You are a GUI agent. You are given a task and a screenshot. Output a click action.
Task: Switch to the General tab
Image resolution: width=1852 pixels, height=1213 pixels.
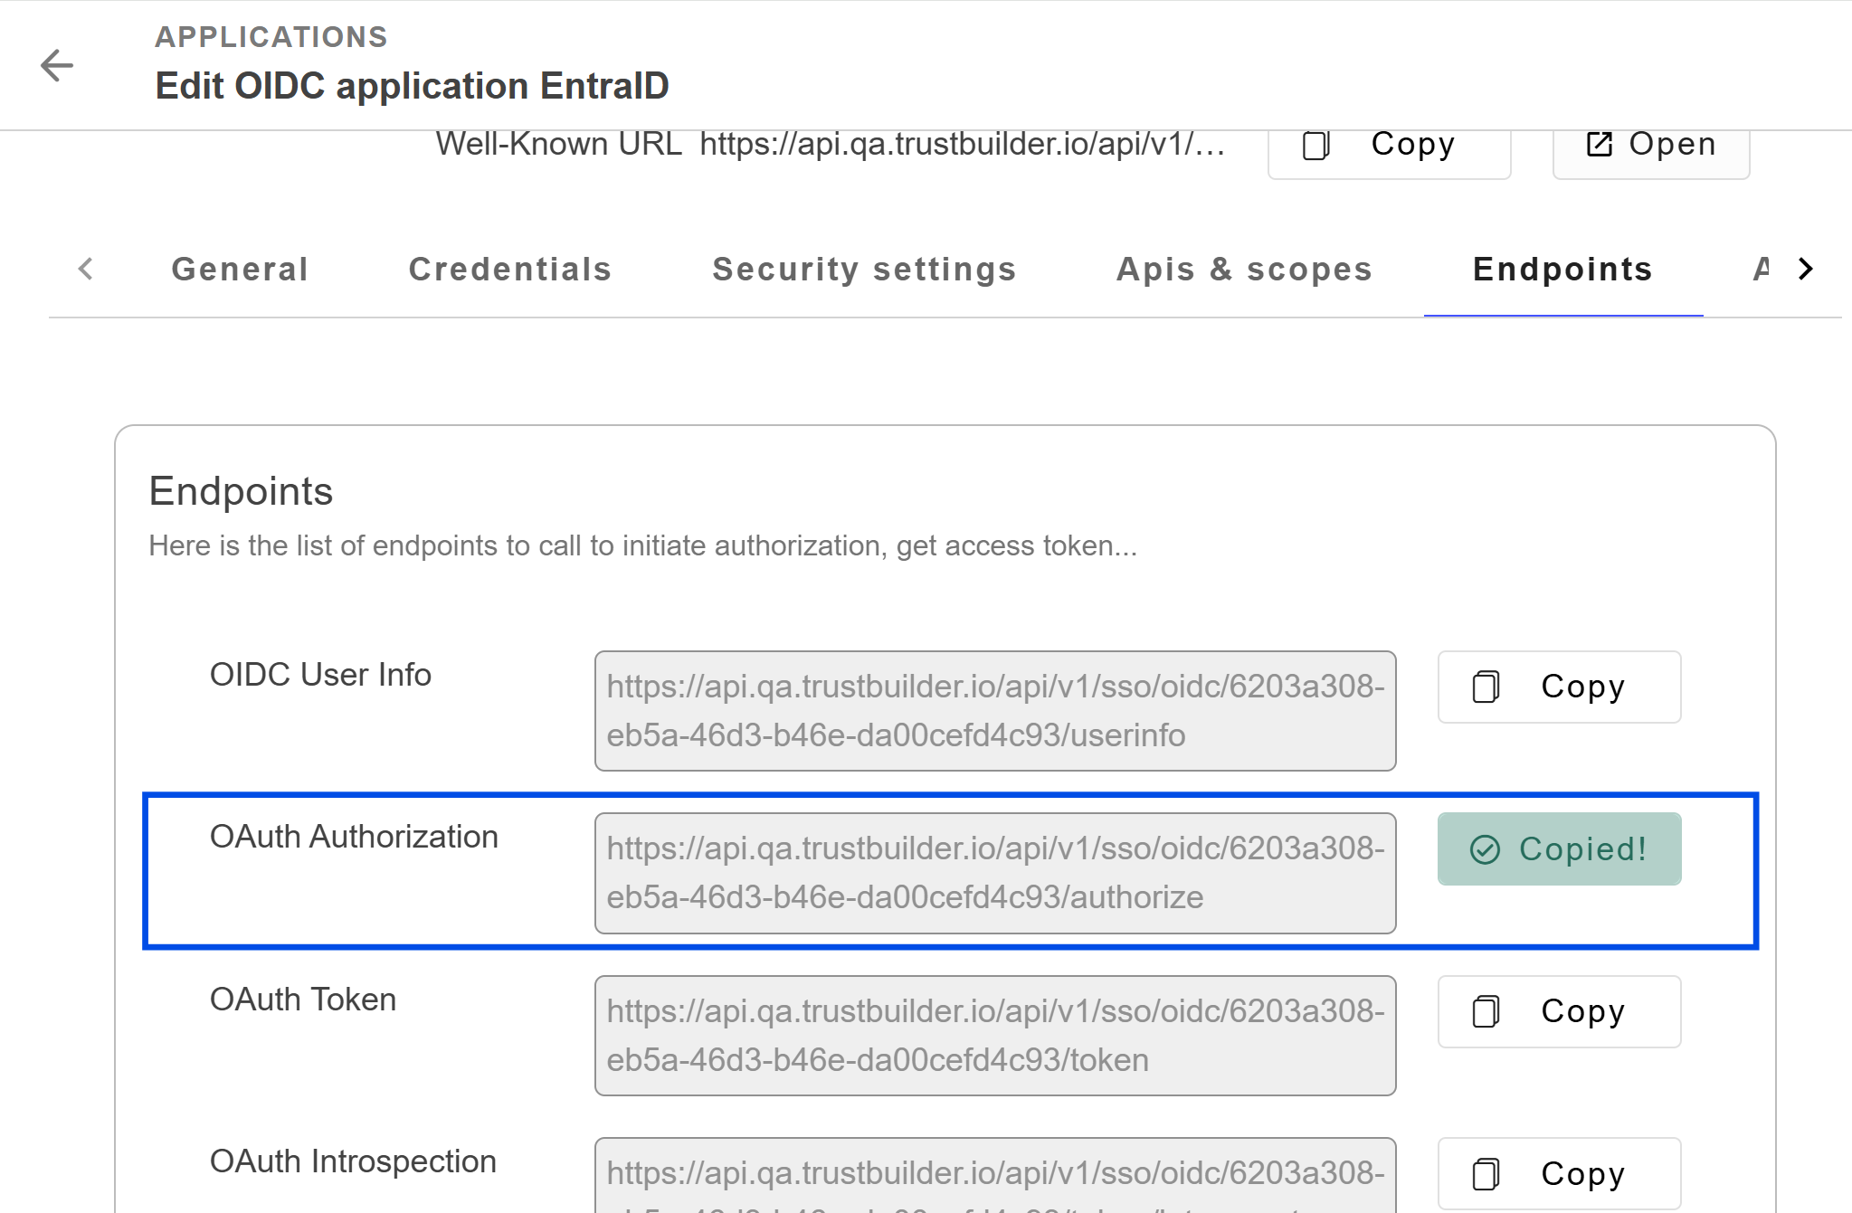[x=240, y=270]
